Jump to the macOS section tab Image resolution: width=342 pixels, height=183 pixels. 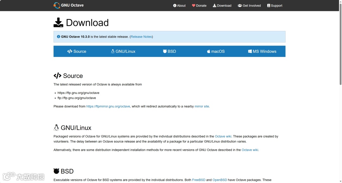[x=216, y=51]
